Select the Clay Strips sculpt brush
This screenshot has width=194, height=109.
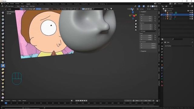3,23
